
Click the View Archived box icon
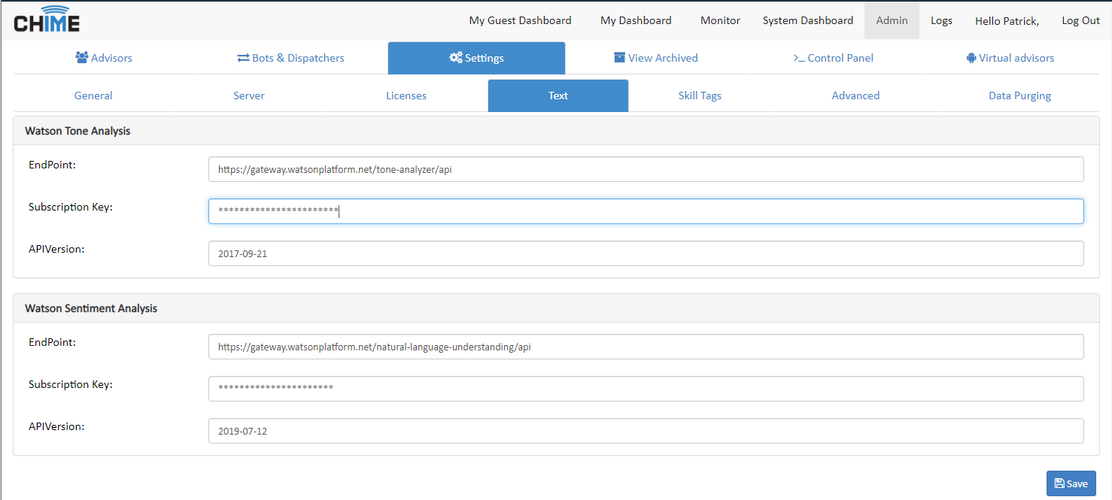click(x=619, y=58)
